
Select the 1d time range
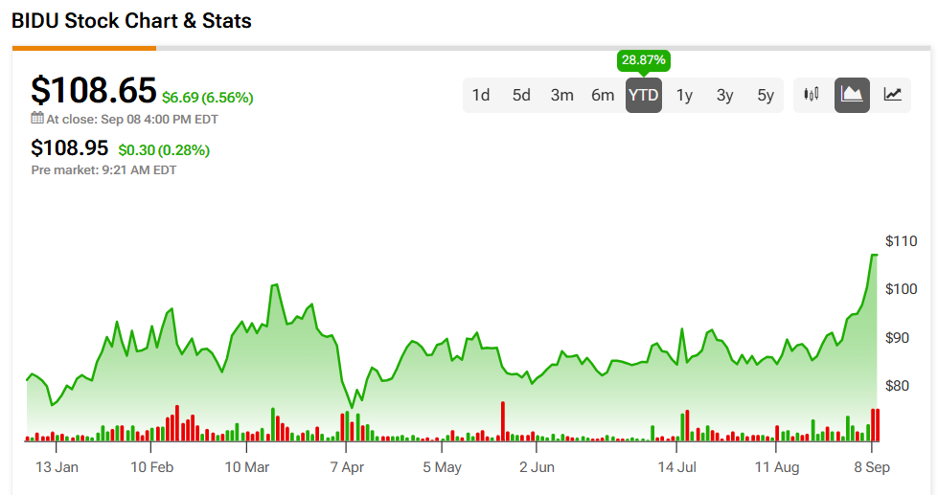click(481, 95)
